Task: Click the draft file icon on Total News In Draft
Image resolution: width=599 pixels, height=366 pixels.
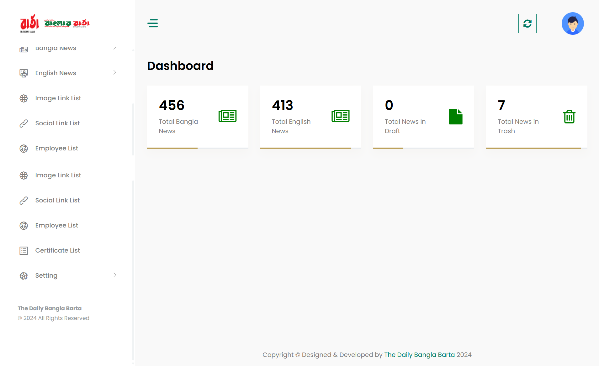Action: [x=456, y=116]
